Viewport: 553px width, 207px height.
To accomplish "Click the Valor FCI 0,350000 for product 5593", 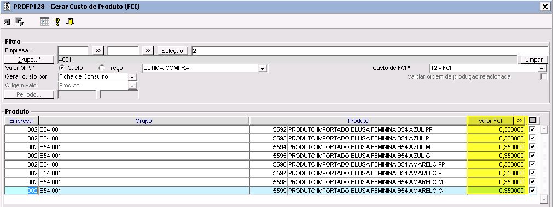I will click(497, 138).
